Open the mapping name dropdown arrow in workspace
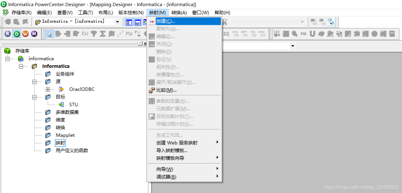This screenshot has width=402, height=193. pyautogui.click(x=293, y=46)
